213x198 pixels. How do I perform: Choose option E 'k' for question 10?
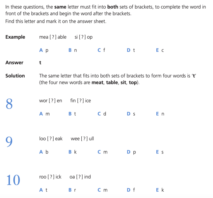point(160,190)
